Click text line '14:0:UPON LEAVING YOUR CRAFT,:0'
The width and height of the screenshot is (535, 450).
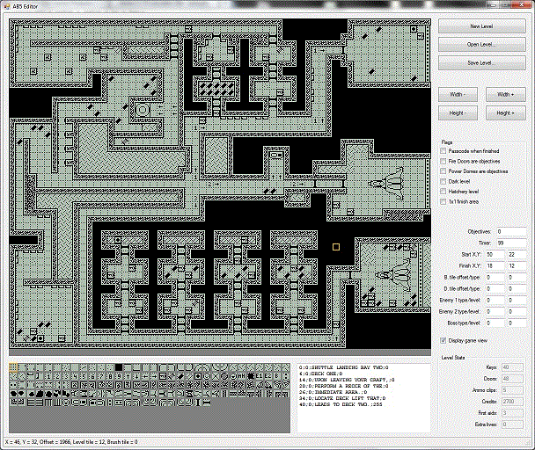click(347, 380)
